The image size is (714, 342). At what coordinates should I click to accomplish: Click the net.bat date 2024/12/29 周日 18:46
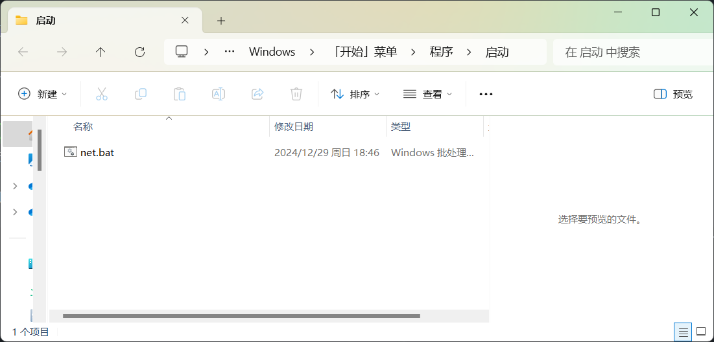tap(327, 153)
